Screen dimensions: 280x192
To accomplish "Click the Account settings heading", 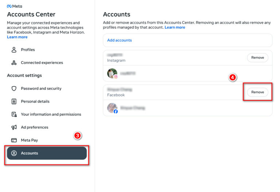I will [24, 76].
